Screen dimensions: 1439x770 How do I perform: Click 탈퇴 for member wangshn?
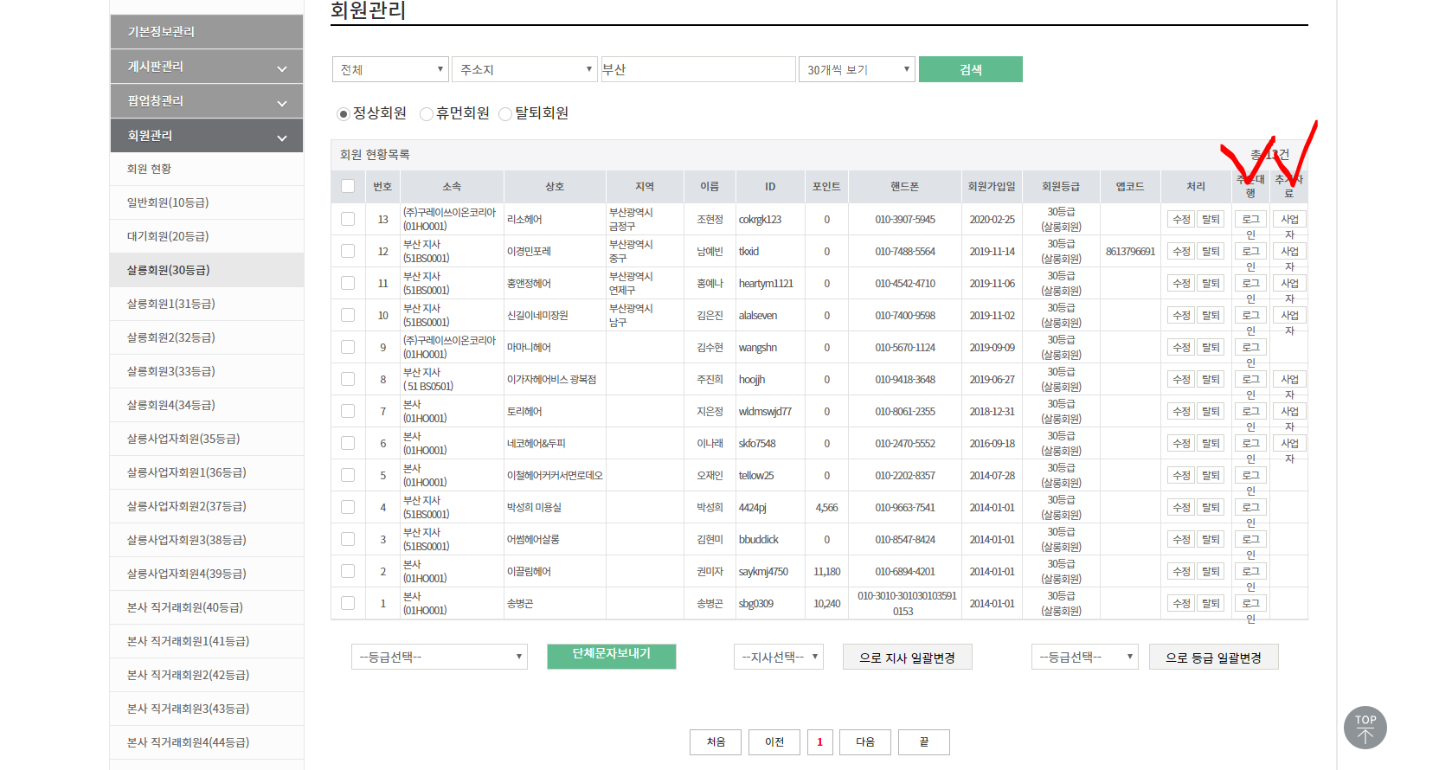[1211, 347]
